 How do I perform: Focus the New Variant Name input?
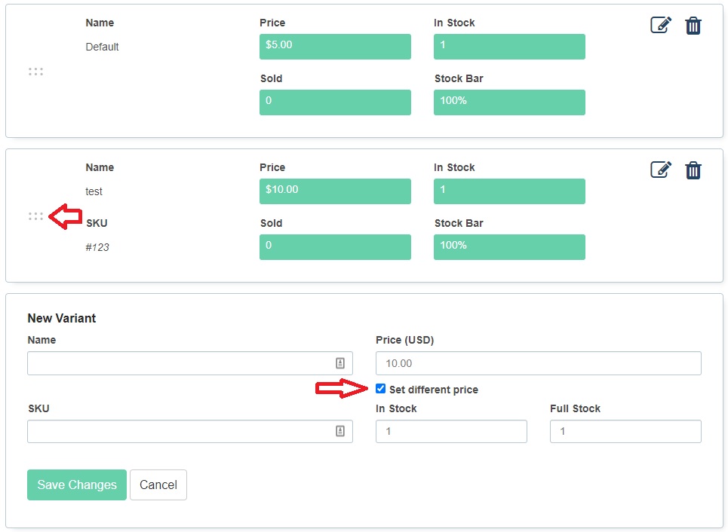[x=190, y=363]
